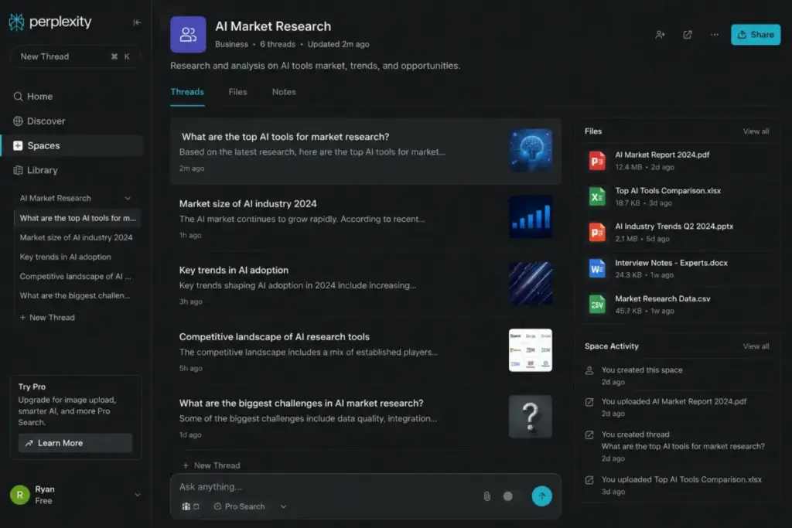Screen dimensions: 792x528
Task: Click the icon beside 'You created thread' activity
Action: click(589, 434)
